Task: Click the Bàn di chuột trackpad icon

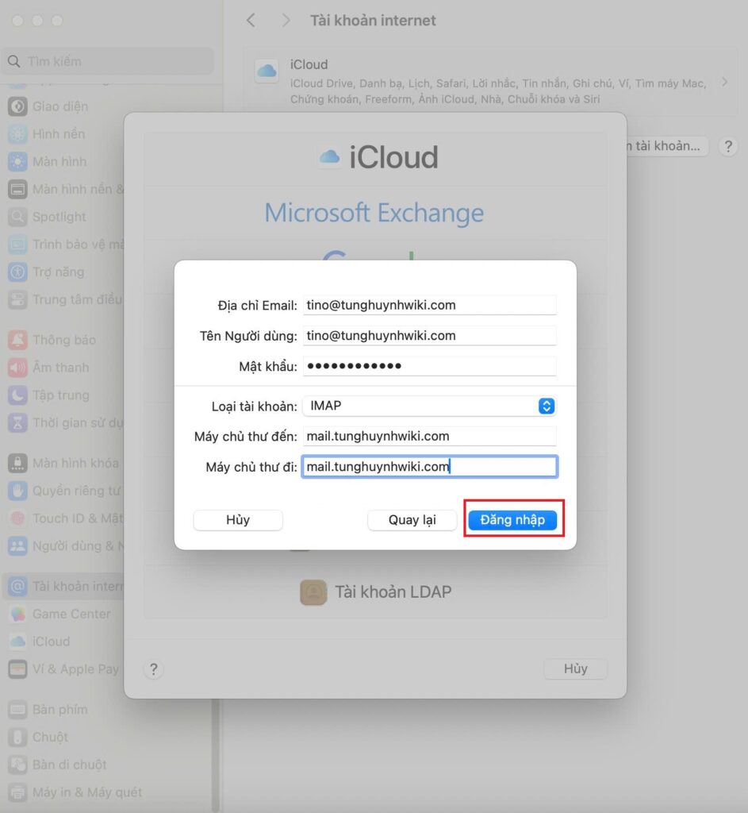Action: point(17,765)
